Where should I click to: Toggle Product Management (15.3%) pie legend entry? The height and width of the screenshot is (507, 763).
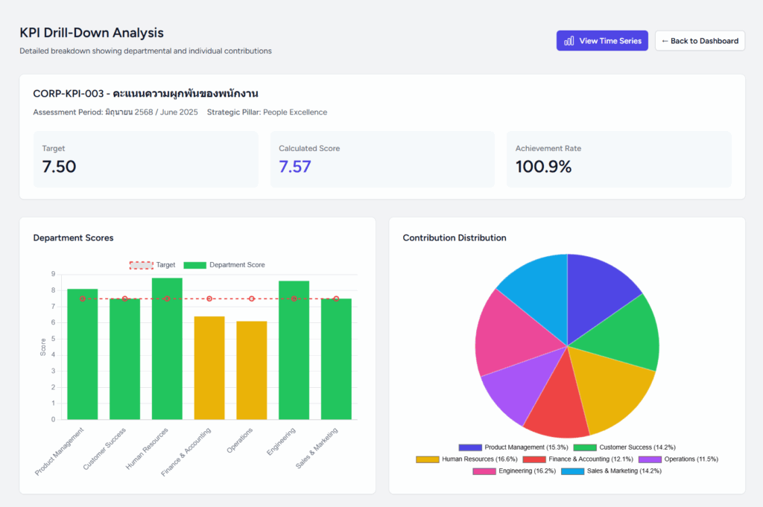coord(514,447)
